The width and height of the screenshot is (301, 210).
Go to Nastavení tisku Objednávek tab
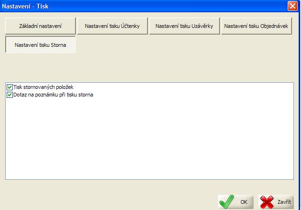click(256, 26)
